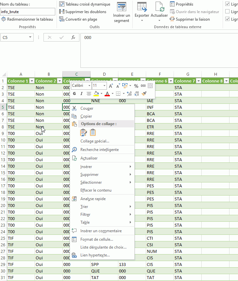238x281 pixels.
Task: Apply italic formatting from the mini toolbar
Action: pyautogui.click(x=81, y=94)
